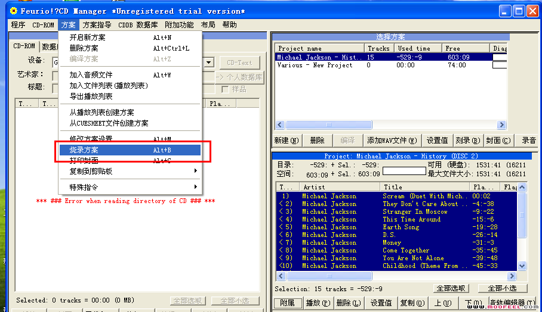The image size is (542, 312).
Task: Open the CDDB 数据库 menu
Action: (138, 25)
